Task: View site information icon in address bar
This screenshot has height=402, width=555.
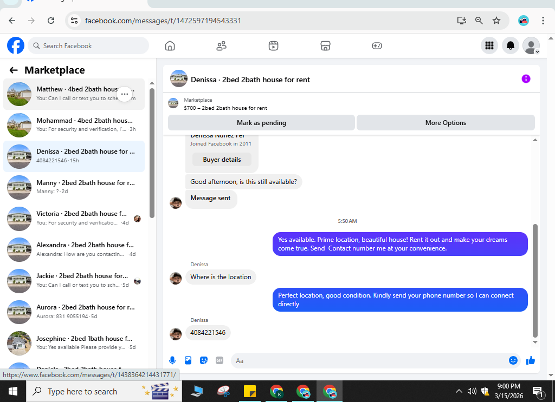Action: (74, 21)
